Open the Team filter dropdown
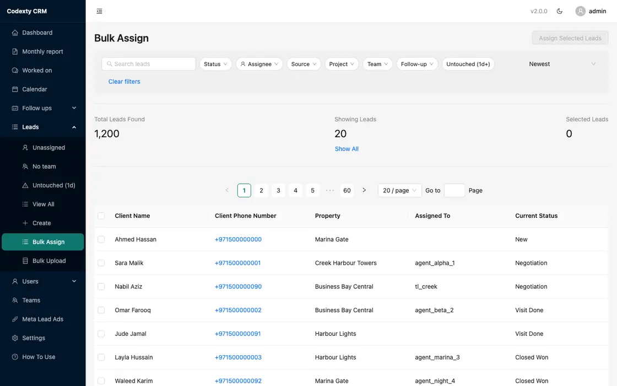This screenshot has width=617, height=386. (x=377, y=64)
